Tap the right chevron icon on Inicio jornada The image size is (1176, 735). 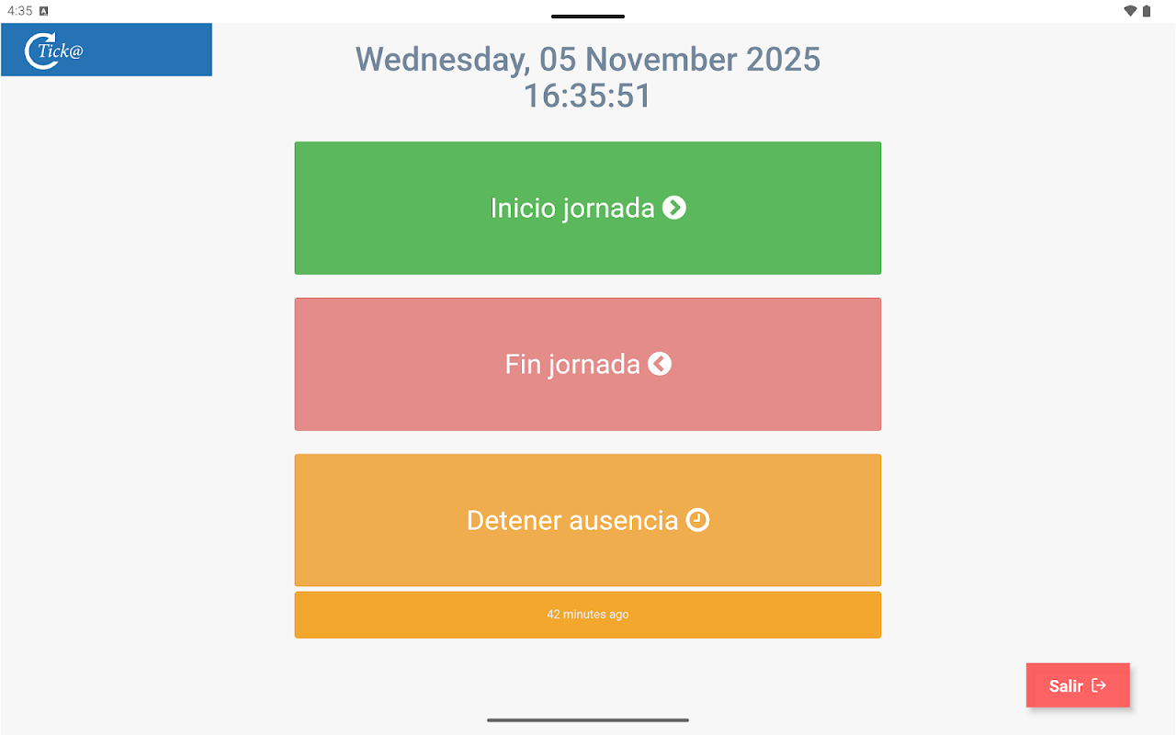tap(674, 208)
